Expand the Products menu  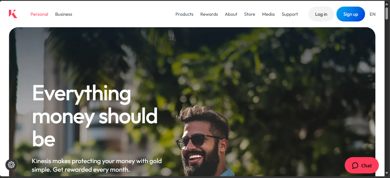point(184,14)
